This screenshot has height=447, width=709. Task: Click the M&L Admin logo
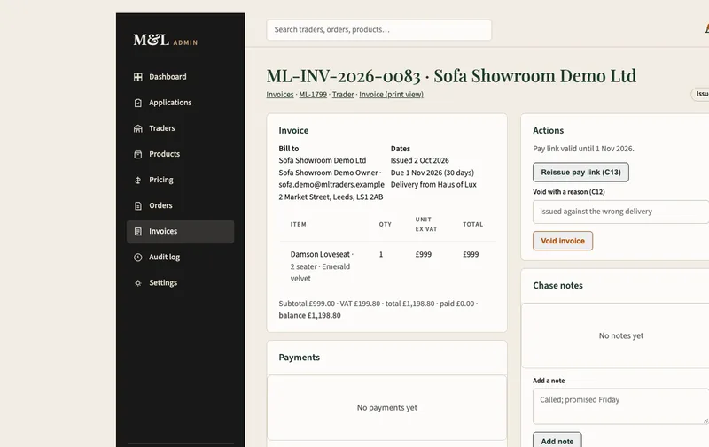tap(166, 40)
